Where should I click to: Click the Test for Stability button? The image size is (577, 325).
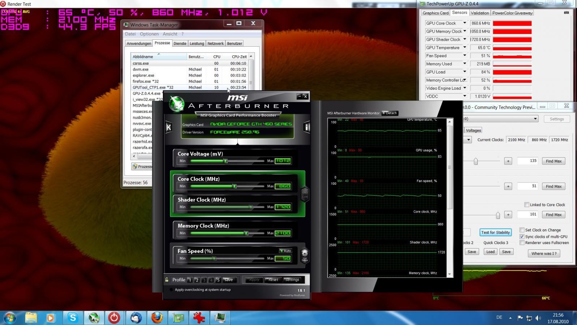coord(495,232)
